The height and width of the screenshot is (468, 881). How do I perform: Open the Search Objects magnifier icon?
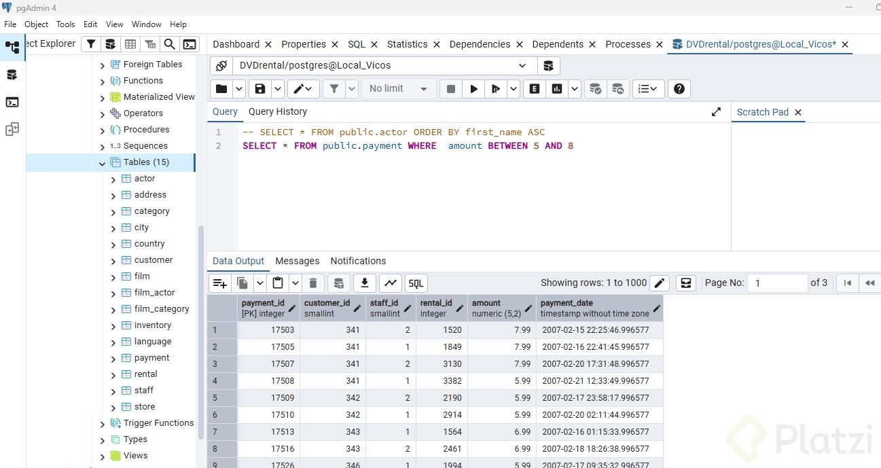[170, 44]
